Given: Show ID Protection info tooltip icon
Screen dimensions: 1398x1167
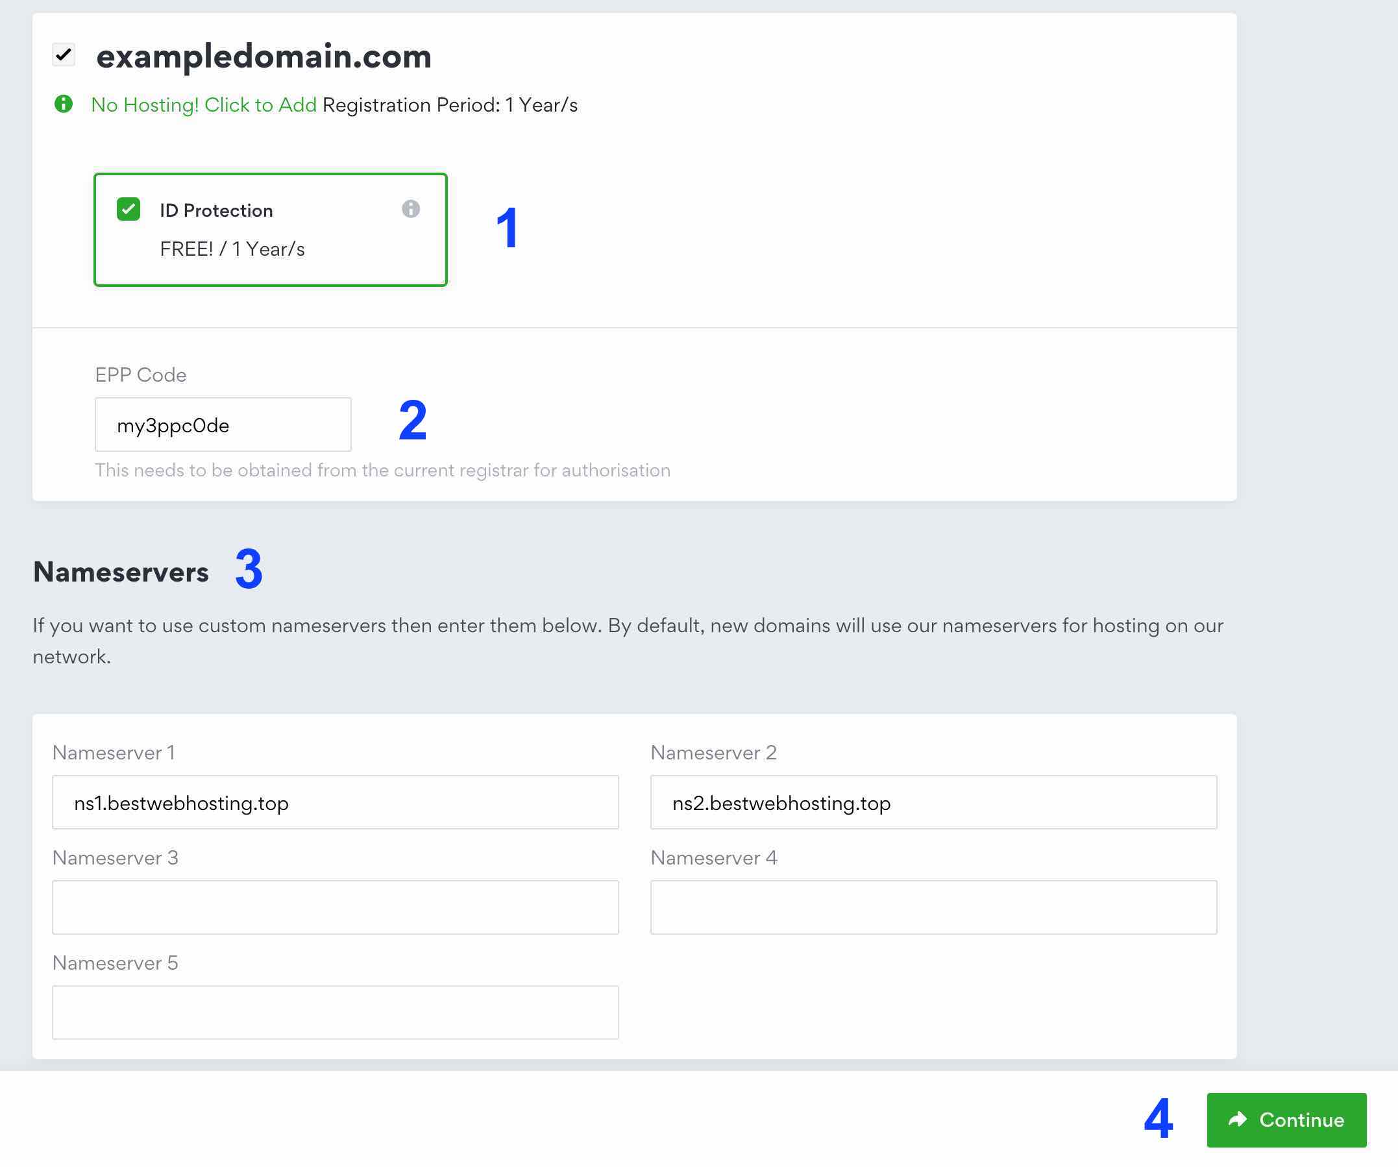Looking at the screenshot, I should coord(411,209).
